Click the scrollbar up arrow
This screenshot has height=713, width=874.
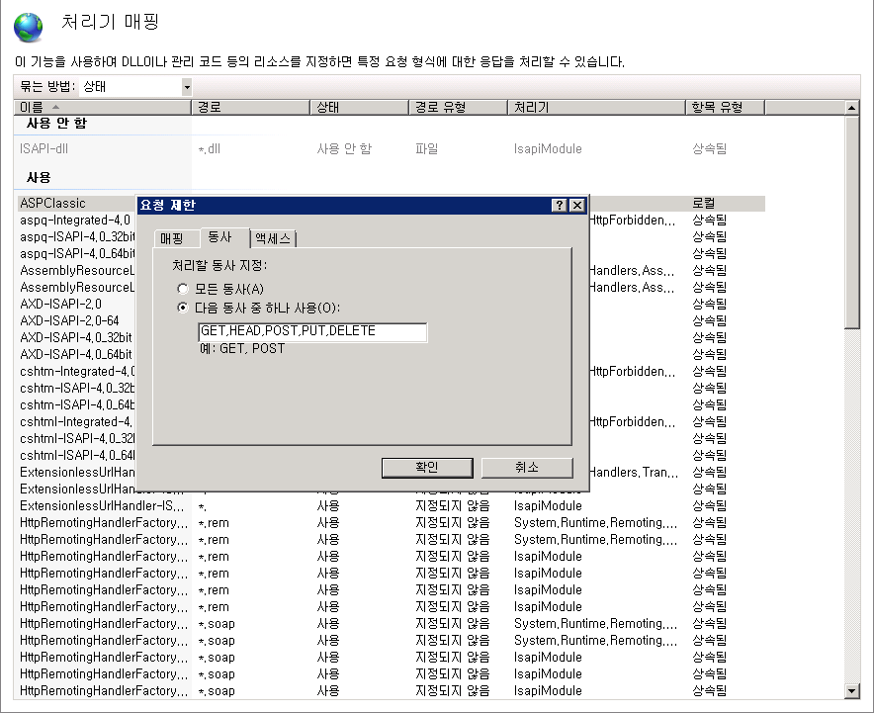851,108
